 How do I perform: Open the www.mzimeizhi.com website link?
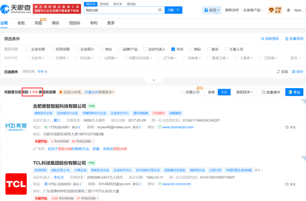coord(178,127)
